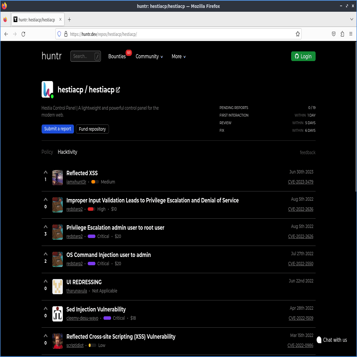This screenshot has height=357, width=357.
Task: Click redstarp2 avatar on Improper Input Validation row
Action: coord(57,205)
